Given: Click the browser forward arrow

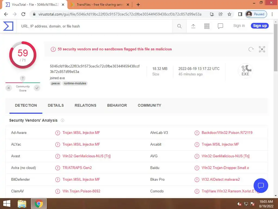Looking at the screenshot, I should 15,14.
